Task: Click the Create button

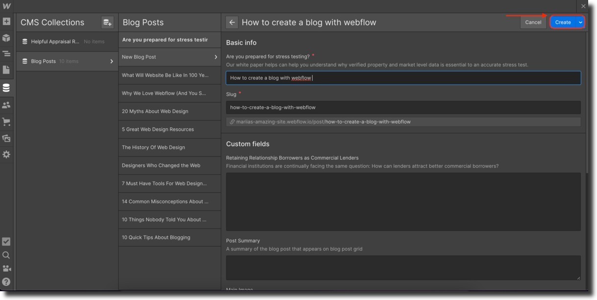Action: [563, 22]
